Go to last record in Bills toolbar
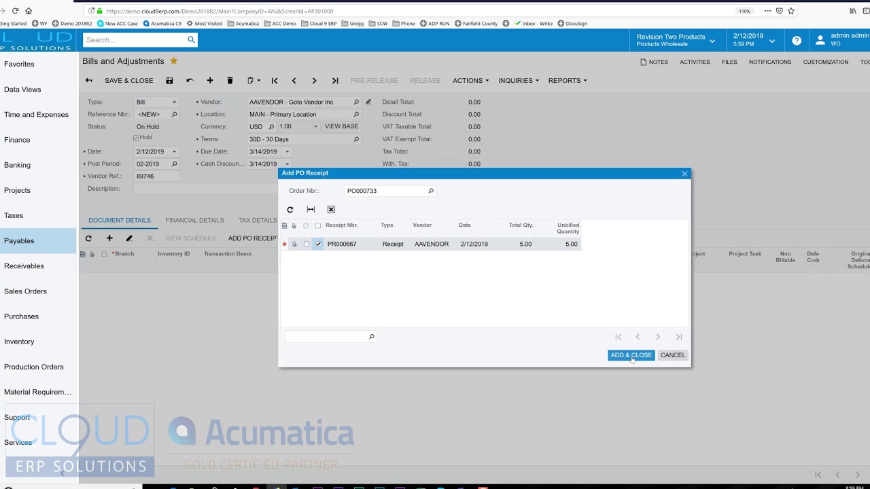Screen dimensions: 870x489 [335, 81]
